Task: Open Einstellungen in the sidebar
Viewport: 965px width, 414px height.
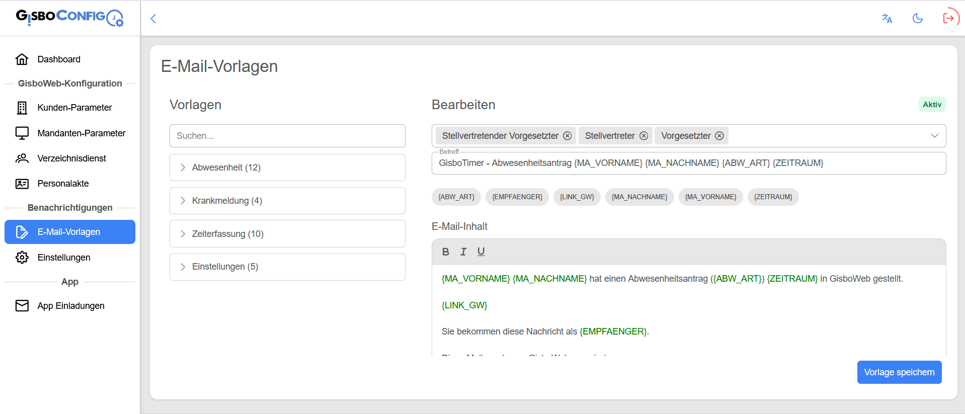Action: (x=70, y=258)
